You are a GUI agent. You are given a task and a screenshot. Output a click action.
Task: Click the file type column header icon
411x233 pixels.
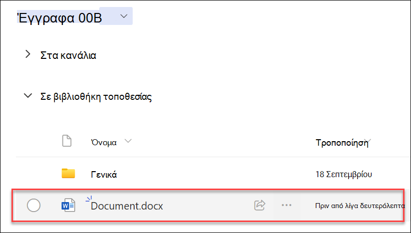coord(66,141)
